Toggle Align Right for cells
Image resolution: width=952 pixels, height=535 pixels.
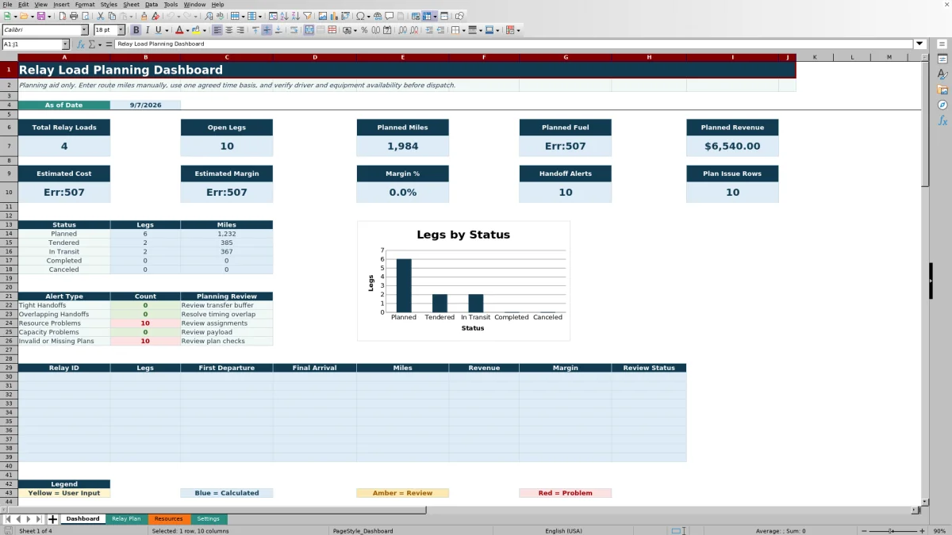(240, 30)
